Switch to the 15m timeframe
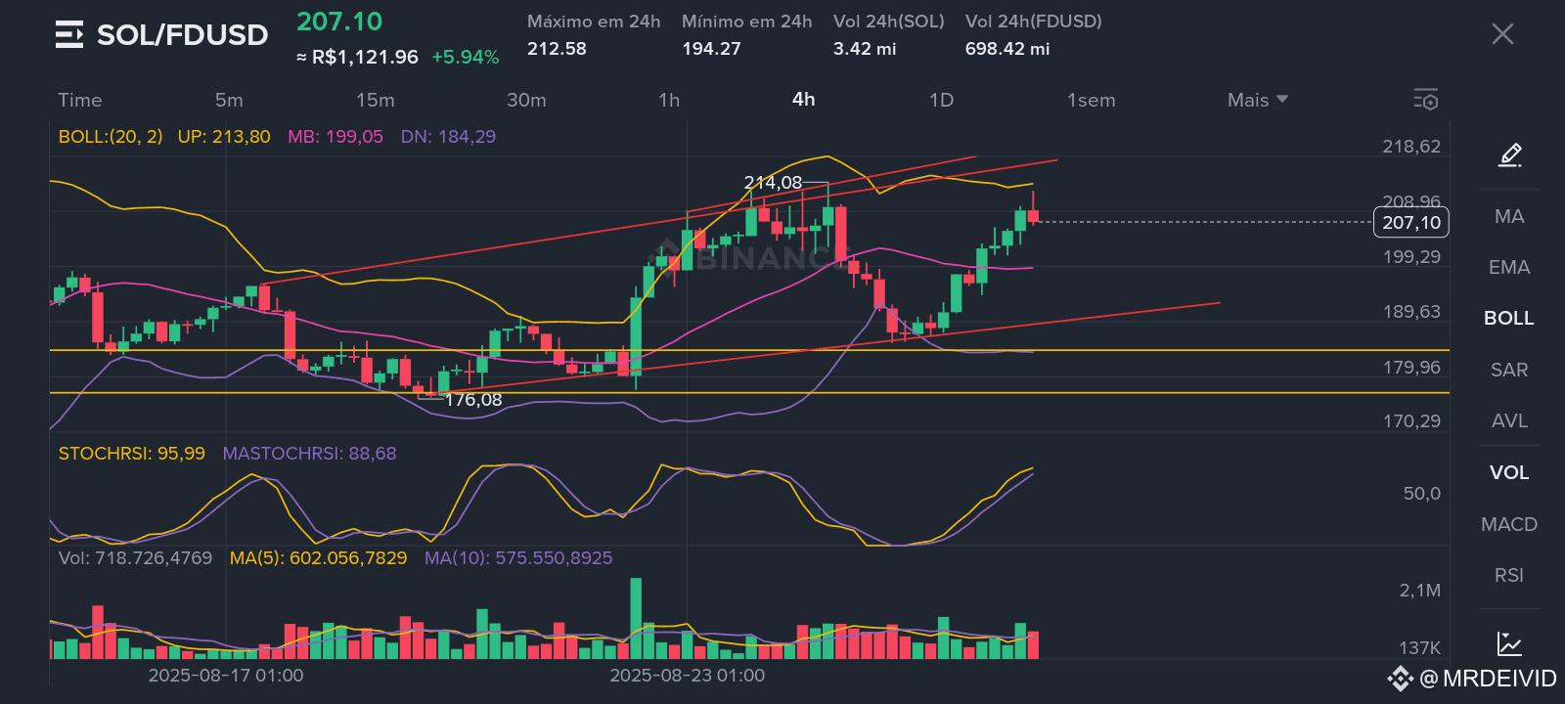Viewport: 1565px width, 704px height. click(x=376, y=100)
